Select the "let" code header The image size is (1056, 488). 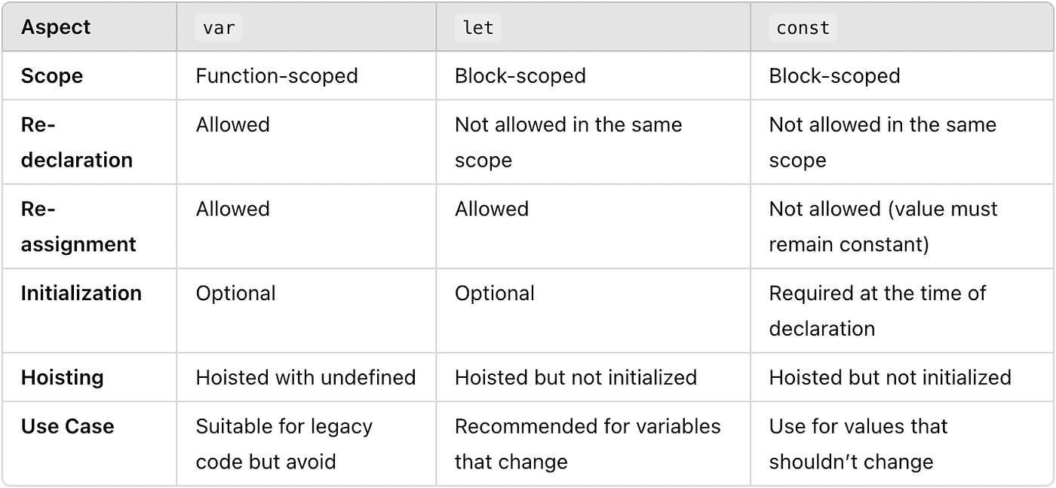478,28
